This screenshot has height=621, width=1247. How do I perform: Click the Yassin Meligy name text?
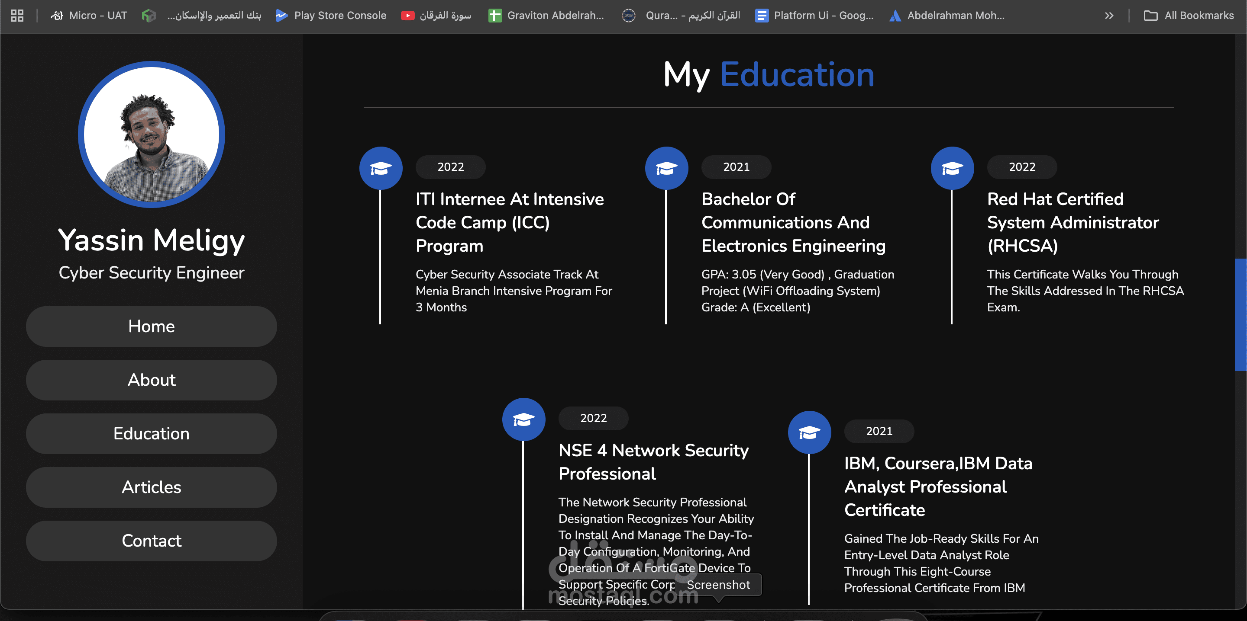tap(152, 240)
